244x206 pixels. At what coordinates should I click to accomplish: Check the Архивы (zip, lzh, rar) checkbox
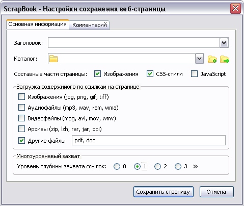(21, 129)
